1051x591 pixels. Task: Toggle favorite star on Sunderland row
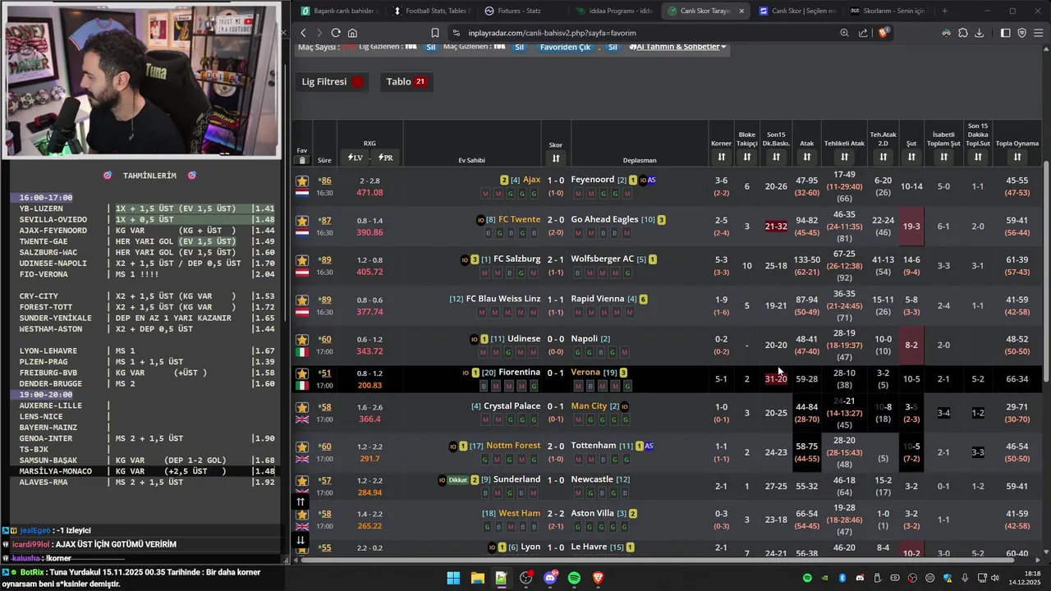pyautogui.click(x=302, y=481)
